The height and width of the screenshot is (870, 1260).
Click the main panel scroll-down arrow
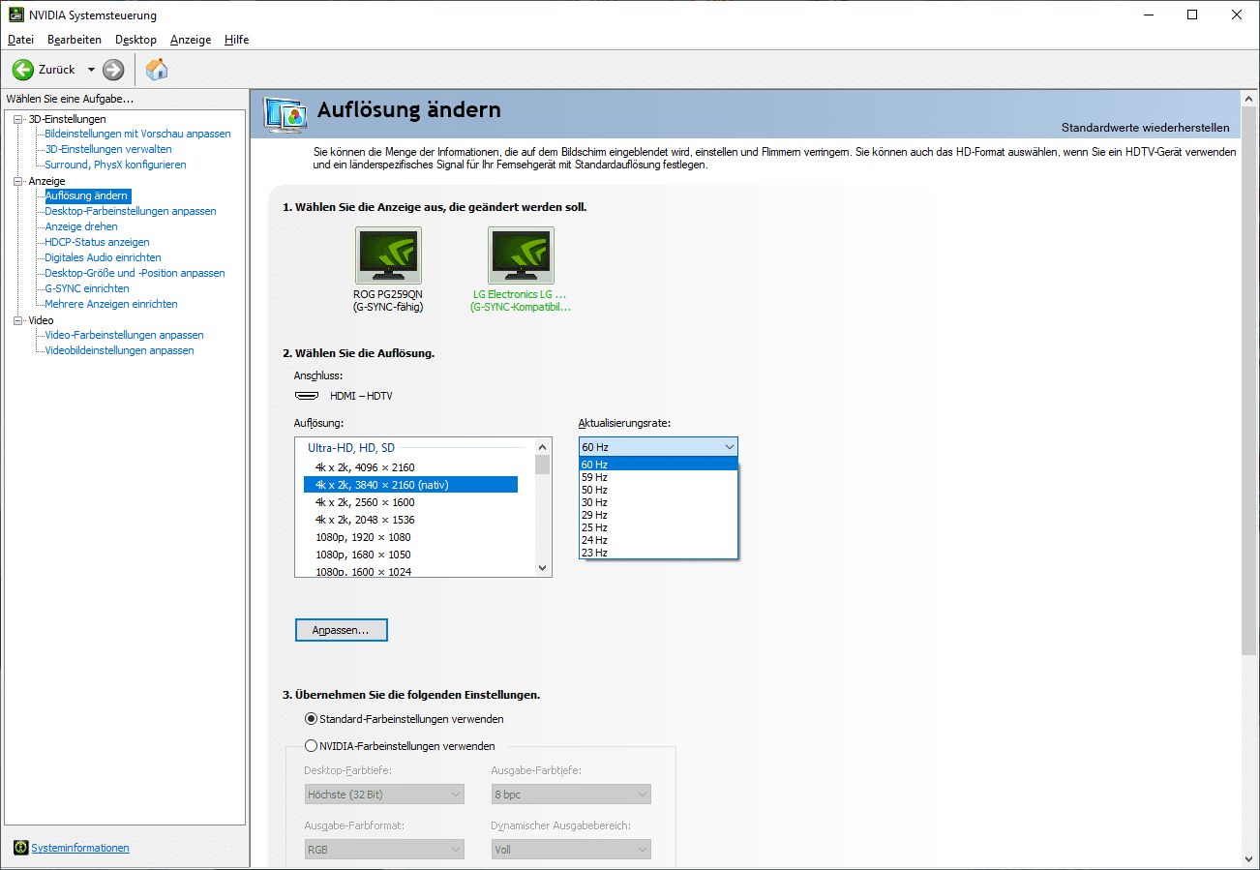tap(1249, 859)
